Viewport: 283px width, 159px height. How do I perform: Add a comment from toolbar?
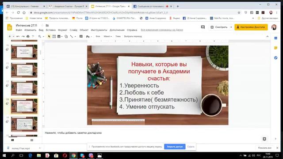click(x=81, y=36)
